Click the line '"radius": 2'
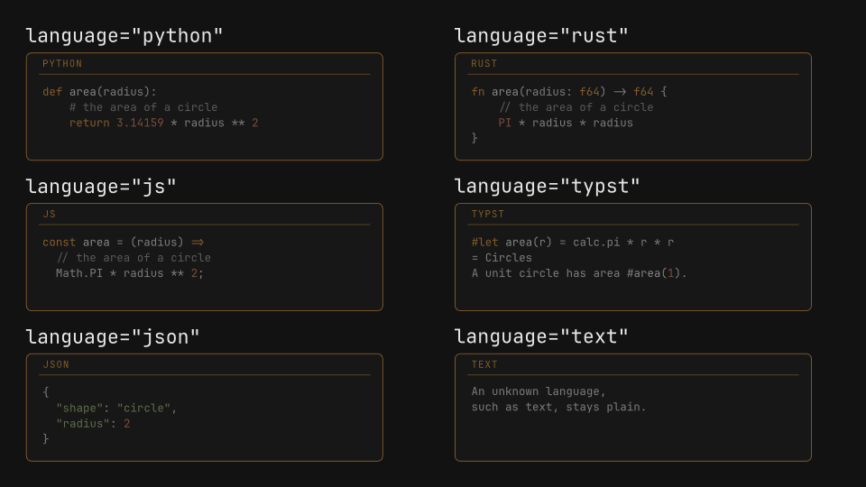 [x=93, y=424]
